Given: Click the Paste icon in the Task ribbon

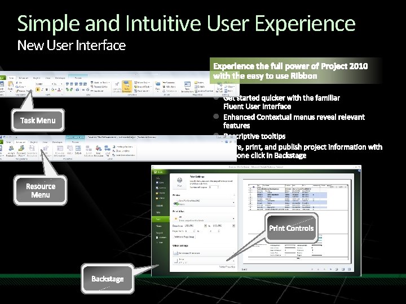Looking at the screenshot, I should (x=11, y=84).
